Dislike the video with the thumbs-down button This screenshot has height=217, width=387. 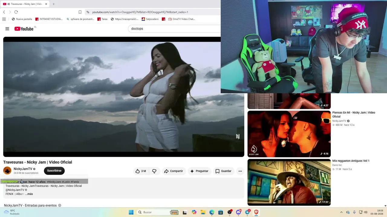tap(154, 171)
